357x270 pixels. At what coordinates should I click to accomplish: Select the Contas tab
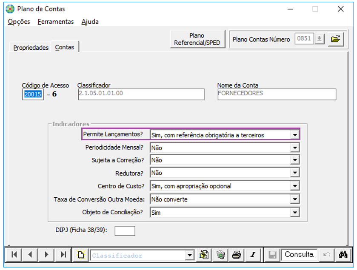click(x=65, y=47)
